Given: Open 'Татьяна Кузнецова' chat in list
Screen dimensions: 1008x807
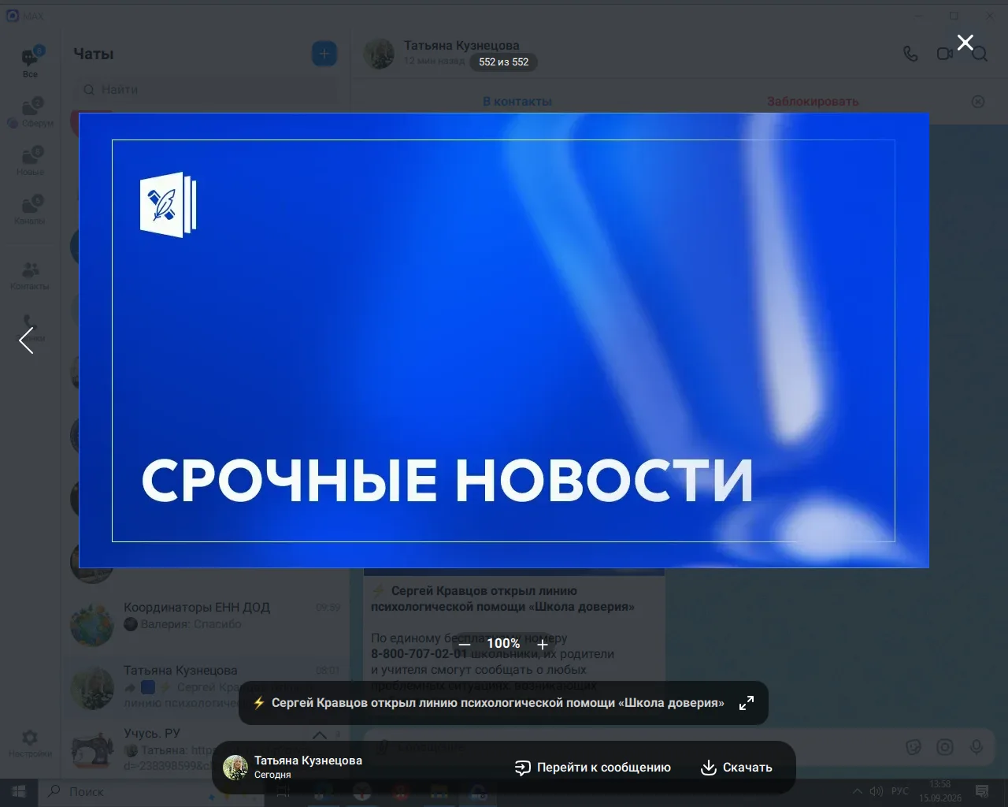Looking at the screenshot, I should coord(206,686).
